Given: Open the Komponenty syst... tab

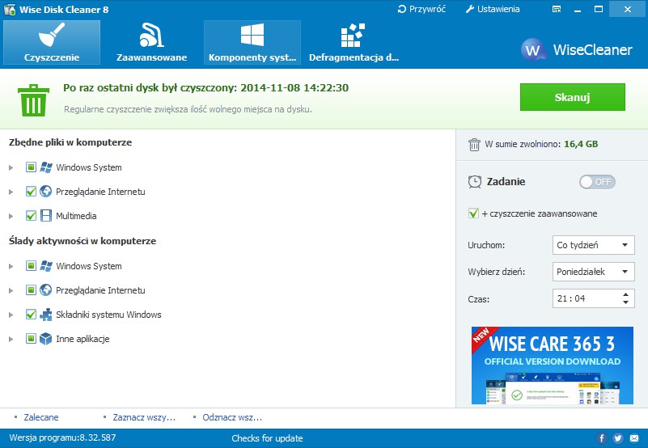Looking at the screenshot, I should point(252,42).
